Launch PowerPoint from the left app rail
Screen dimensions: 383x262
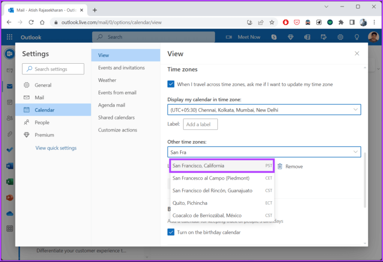10,198
